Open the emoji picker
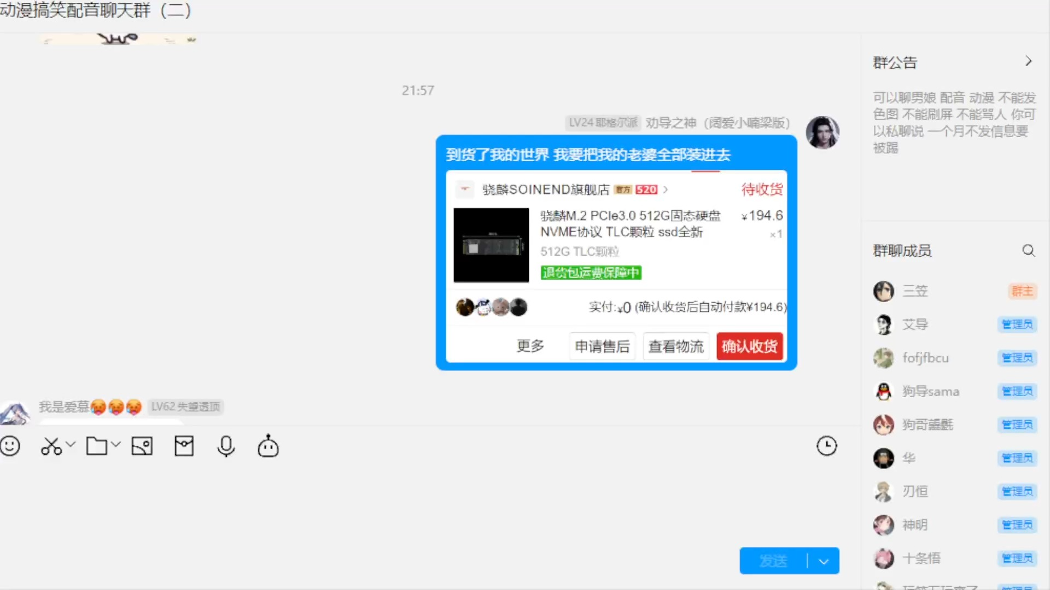This screenshot has height=590, width=1050. point(11,446)
